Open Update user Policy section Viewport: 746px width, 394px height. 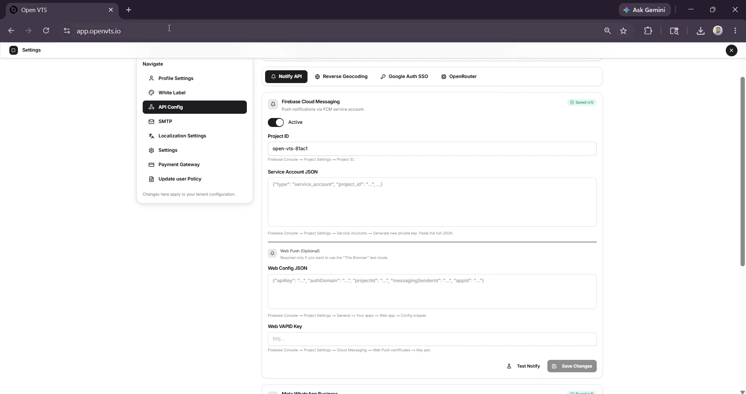pyautogui.click(x=194, y=179)
